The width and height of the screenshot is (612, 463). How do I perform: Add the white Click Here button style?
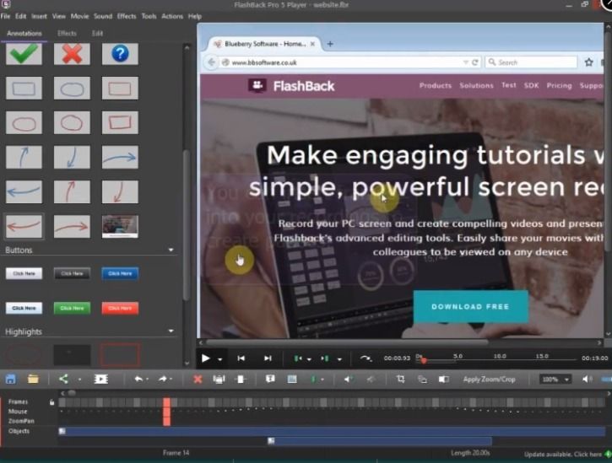[x=24, y=273]
